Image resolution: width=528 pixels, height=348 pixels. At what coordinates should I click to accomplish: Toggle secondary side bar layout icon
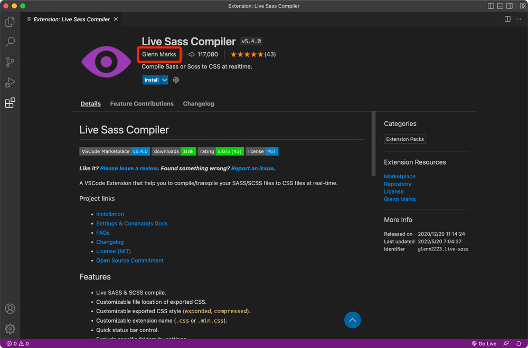(x=510, y=6)
